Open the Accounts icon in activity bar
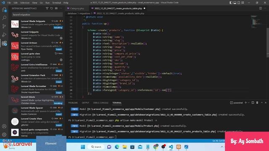 4,126
